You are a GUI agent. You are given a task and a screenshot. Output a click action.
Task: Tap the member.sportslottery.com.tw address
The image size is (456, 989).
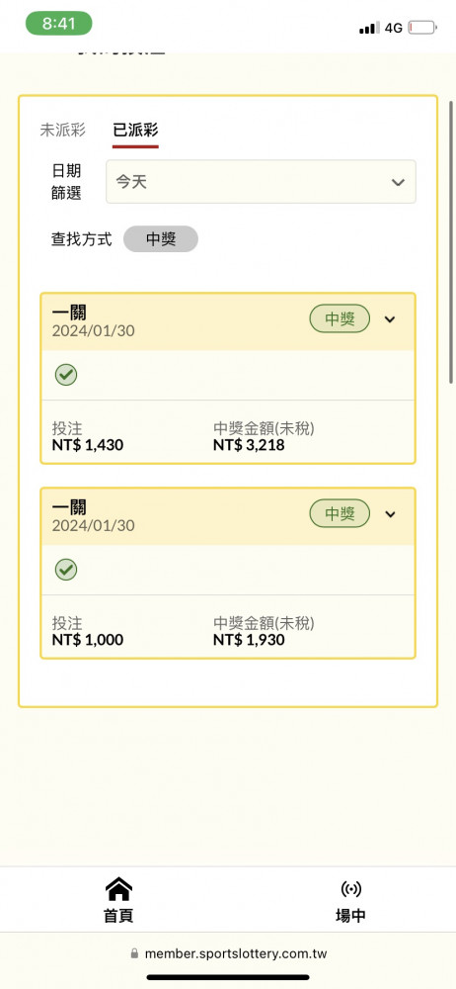[x=236, y=953]
